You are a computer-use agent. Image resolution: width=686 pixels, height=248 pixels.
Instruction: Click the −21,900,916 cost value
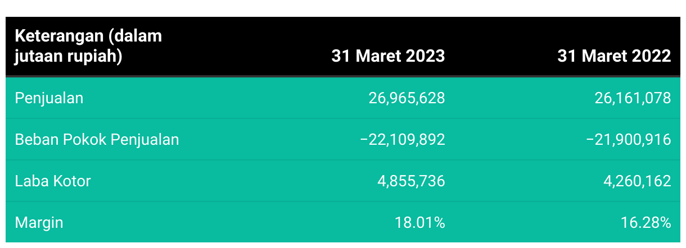click(x=629, y=139)
